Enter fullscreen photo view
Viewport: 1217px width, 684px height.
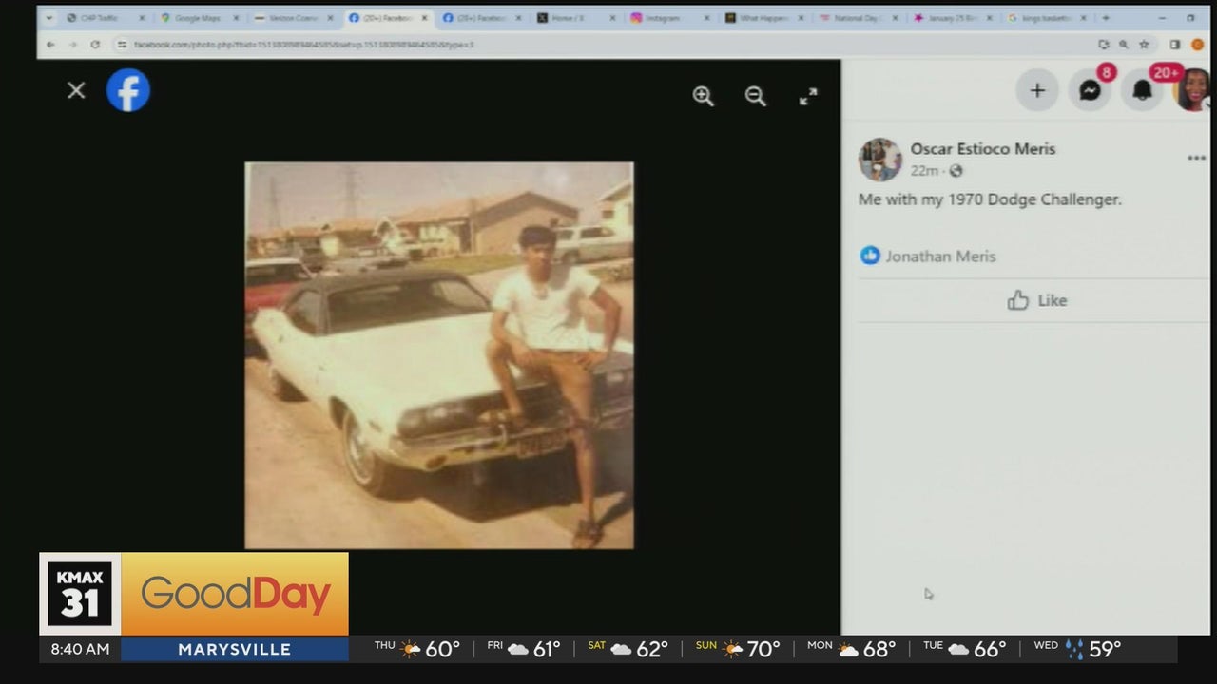click(x=808, y=96)
